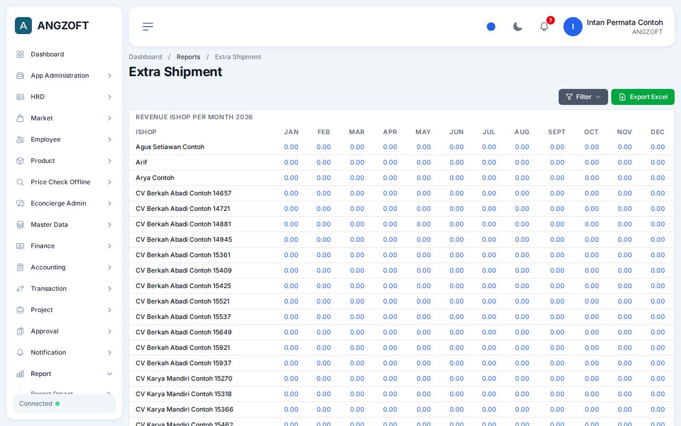The image size is (681, 426).
Task: Click CV Berkah Abadi Contoh 14657 row
Action: coord(402,193)
